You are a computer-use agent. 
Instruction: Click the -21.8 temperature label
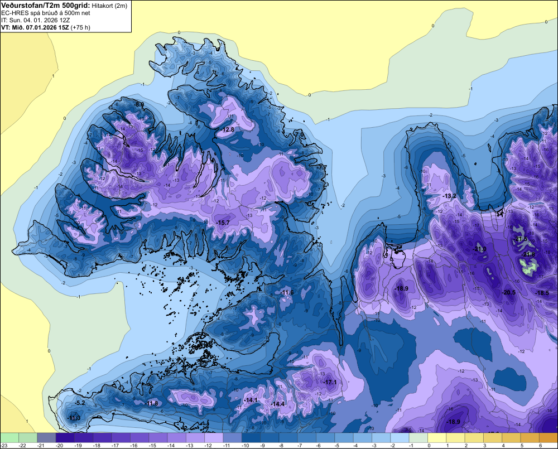(528, 254)
